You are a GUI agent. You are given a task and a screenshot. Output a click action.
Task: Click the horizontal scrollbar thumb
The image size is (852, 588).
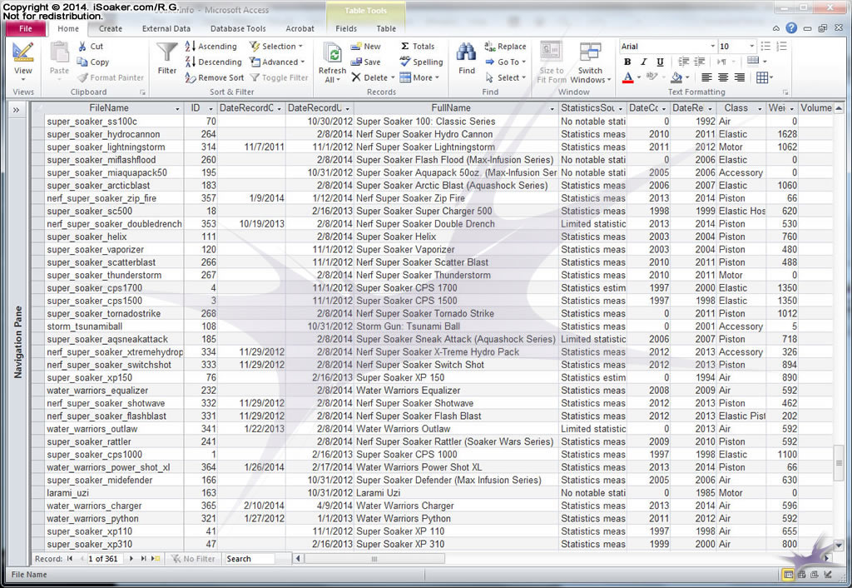(x=374, y=559)
